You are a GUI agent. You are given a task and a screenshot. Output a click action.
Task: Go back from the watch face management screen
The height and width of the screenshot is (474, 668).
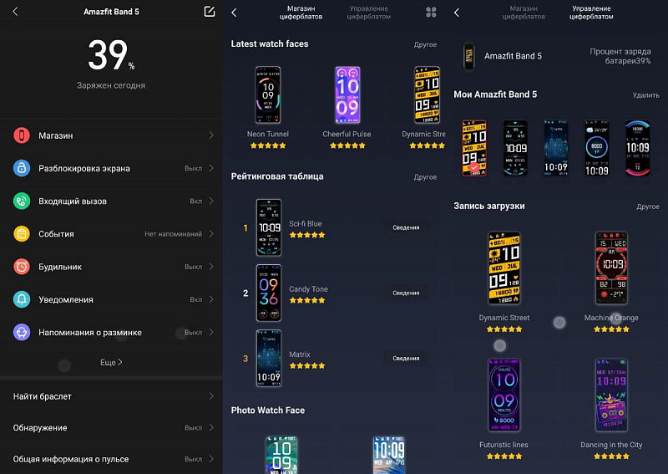[457, 13]
